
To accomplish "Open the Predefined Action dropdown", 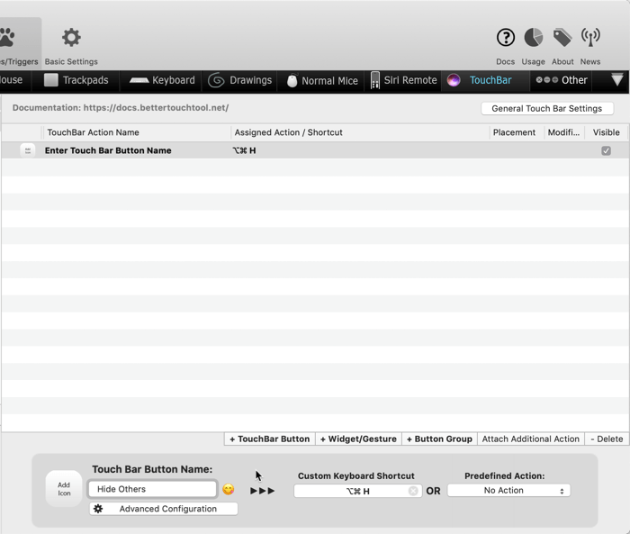I will pyautogui.click(x=508, y=491).
